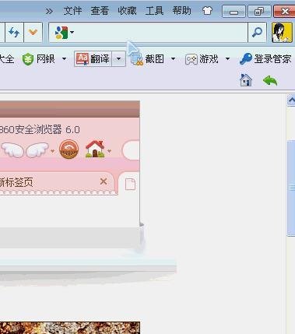Click inside the search input box
295x334 pixels.
pos(161,33)
